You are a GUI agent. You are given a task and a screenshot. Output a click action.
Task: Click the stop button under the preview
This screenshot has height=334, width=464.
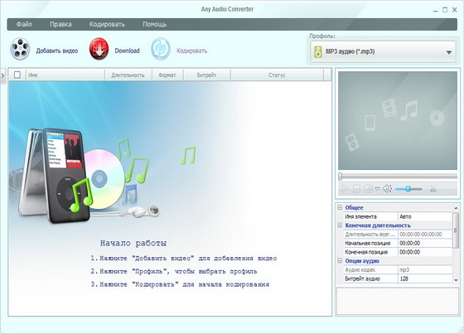[356, 188]
